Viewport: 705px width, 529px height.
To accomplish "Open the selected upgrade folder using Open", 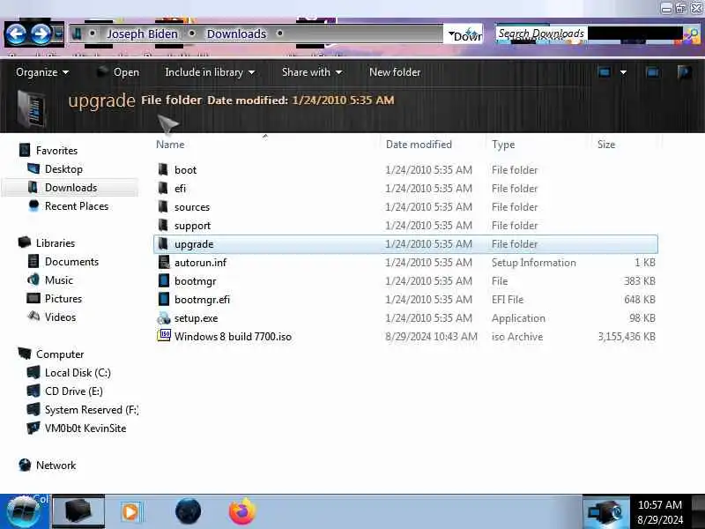I will pos(119,72).
